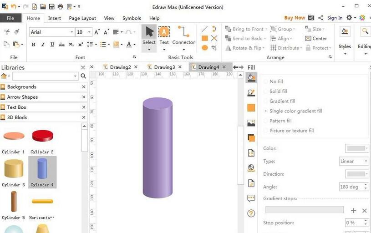The image size is (371, 233).
Task: Toggle Italic text formatting
Action: (x=43, y=45)
